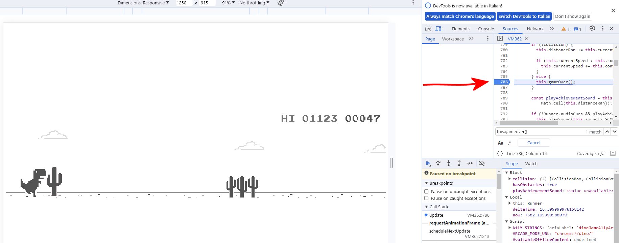Screen dimensions: 619x243
Task: Click Don't show again
Action: click(573, 16)
